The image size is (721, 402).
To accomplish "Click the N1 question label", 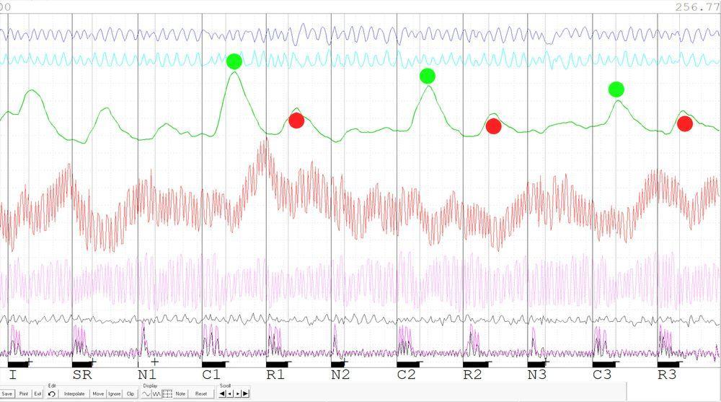I will click(147, 375).
